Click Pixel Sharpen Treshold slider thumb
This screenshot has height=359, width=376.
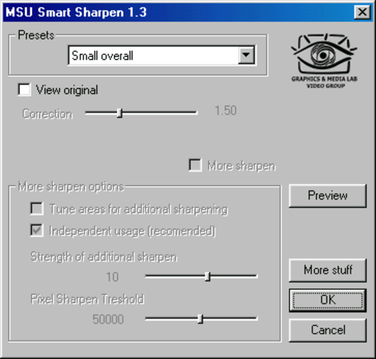[201, 319]
